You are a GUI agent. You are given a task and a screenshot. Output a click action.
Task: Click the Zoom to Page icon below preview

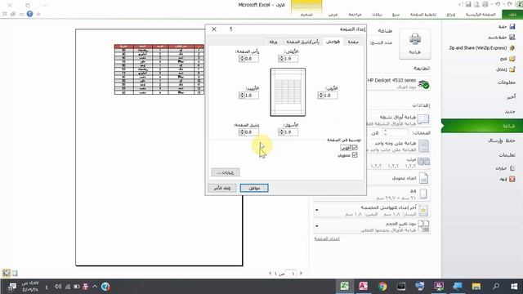[x=7, y=273]
